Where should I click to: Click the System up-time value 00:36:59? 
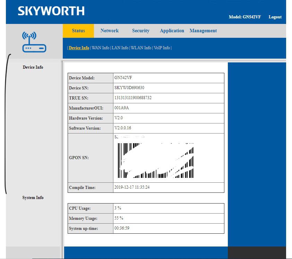pos(122,228)
